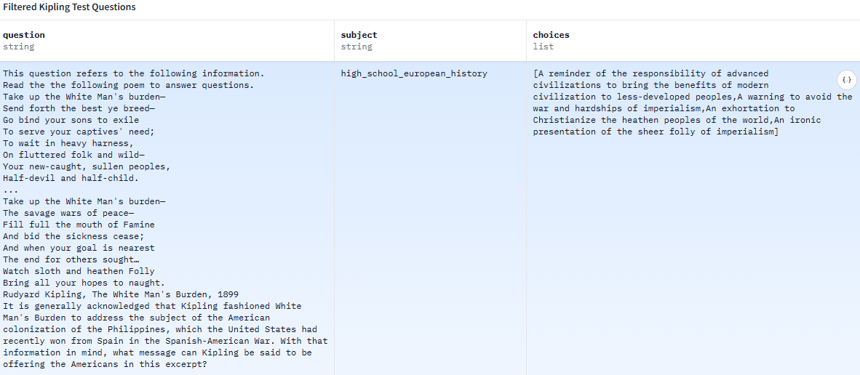Image resolution: width=860 pixels, height=375 pixels.
Task: Click the "Filtered Kipling Test Questions" title
Action: coord(68,7)
